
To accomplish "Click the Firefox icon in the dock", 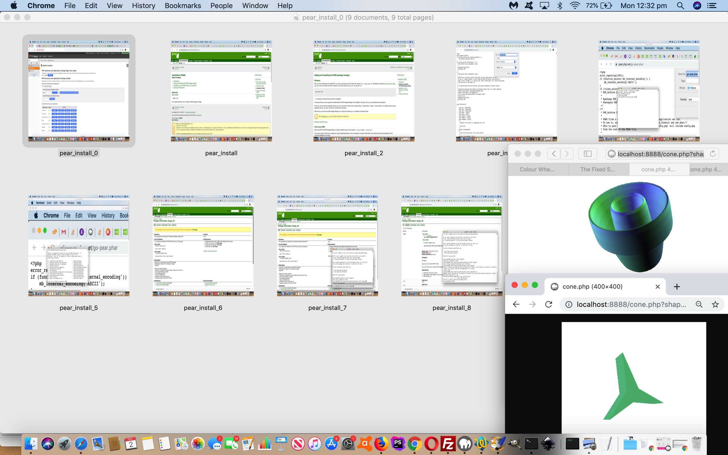I will [x=381, y=444].
